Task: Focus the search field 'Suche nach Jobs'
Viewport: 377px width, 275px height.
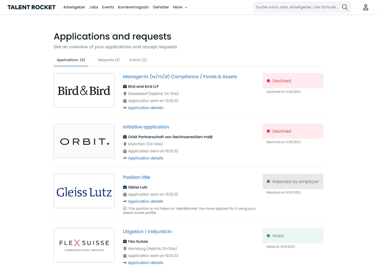Action: 297,7
